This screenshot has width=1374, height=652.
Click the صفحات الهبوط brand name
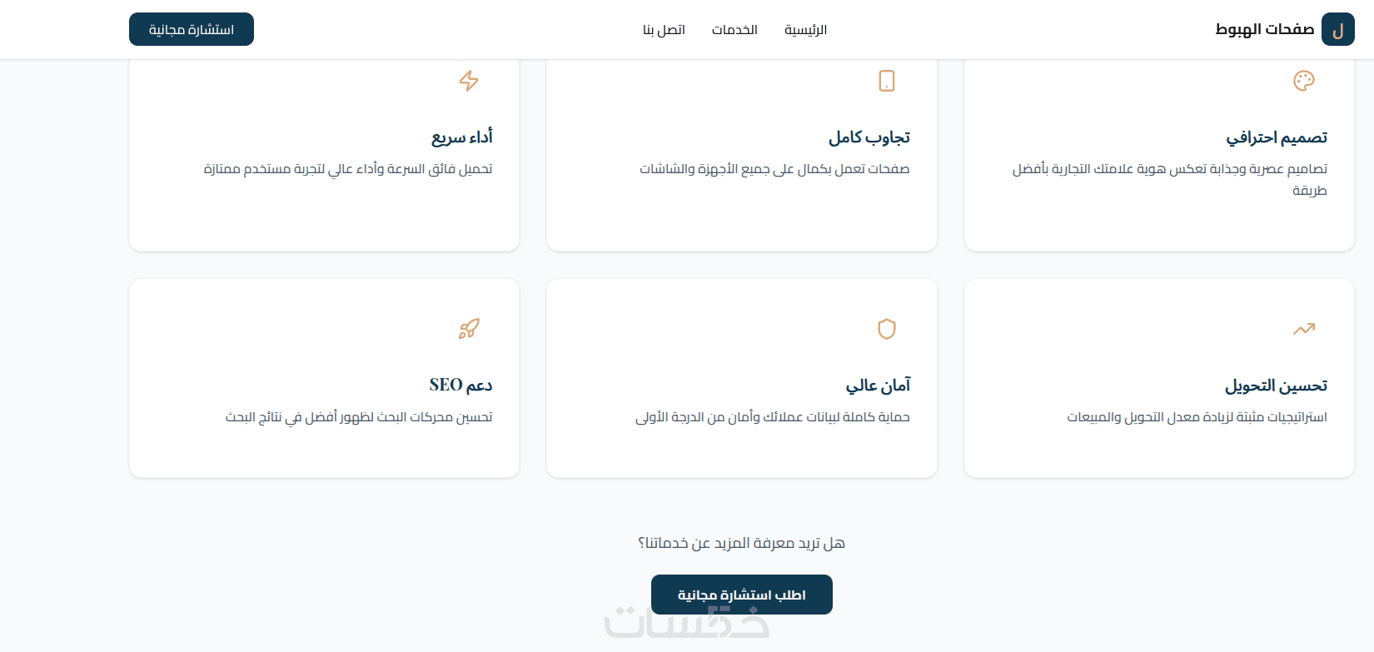[1264, 30]
